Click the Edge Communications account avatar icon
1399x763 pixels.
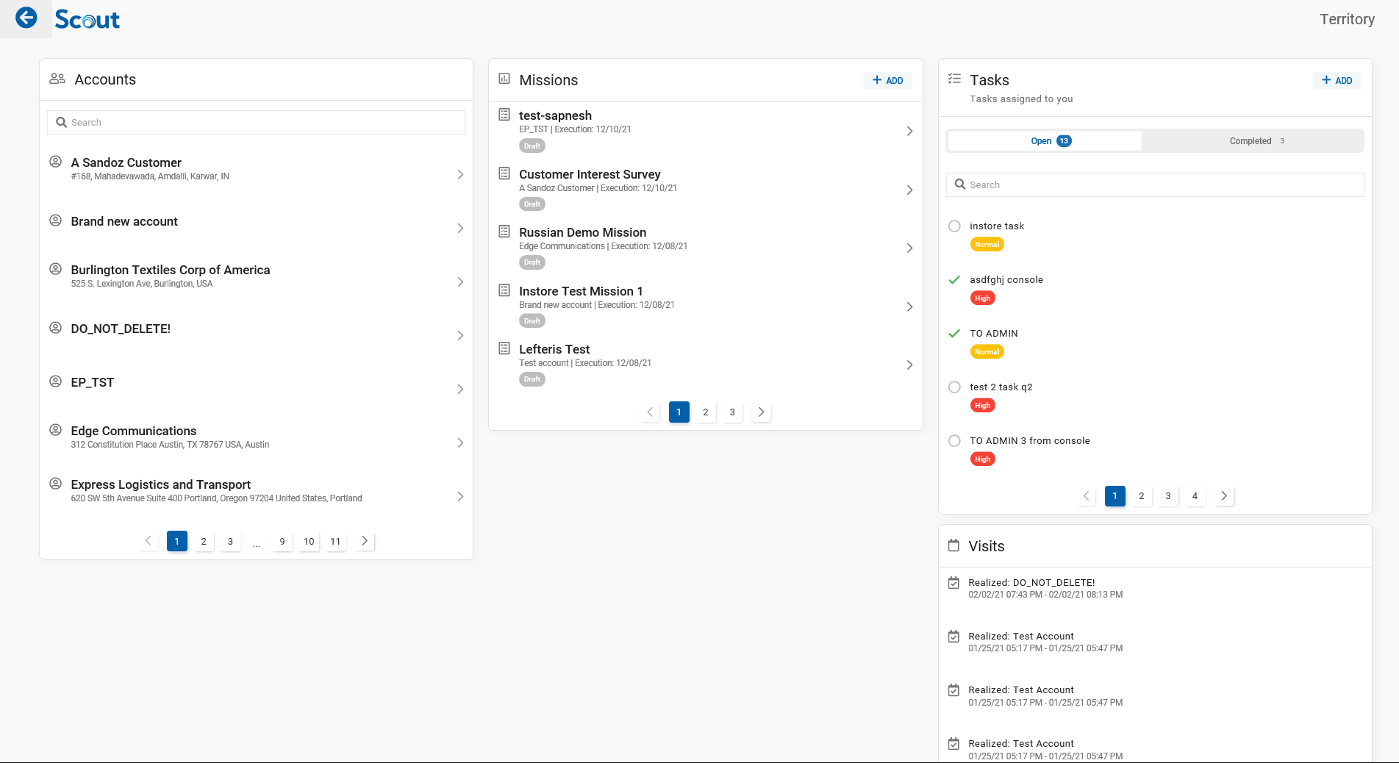tap(55, 429)
